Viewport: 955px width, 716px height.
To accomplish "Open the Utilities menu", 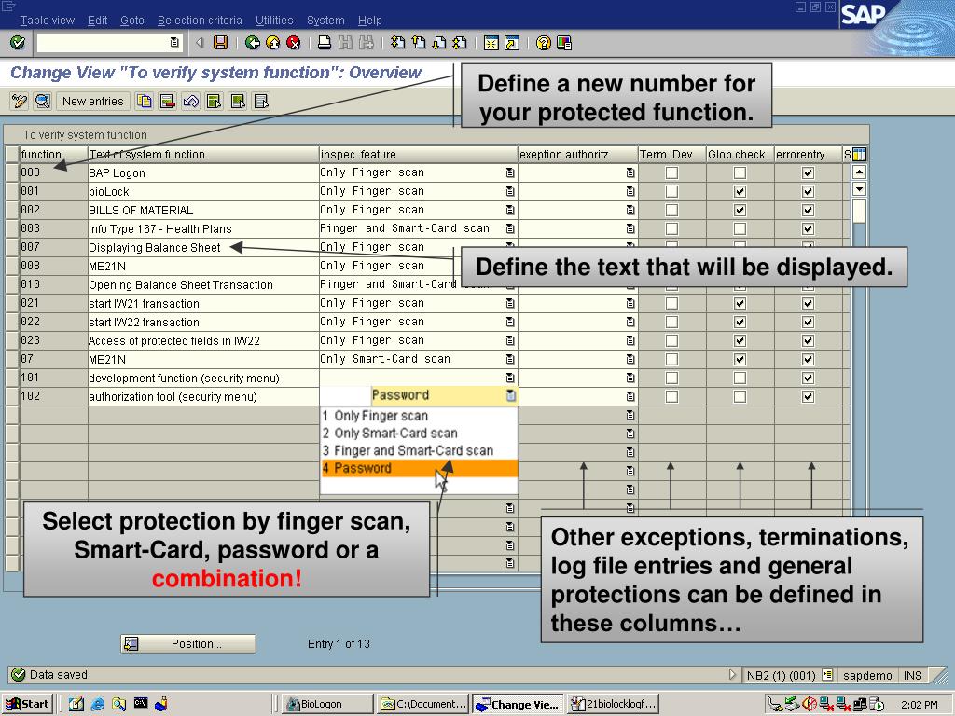I will (274, 21).
